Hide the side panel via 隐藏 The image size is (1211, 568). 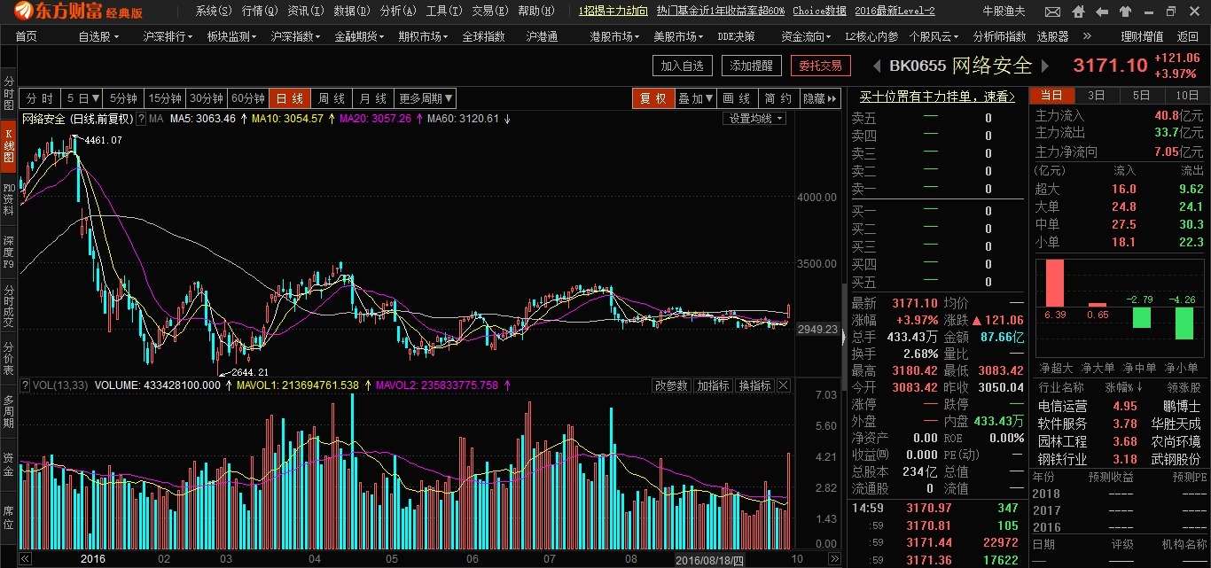pyautogui.click(x=819, y=98)
